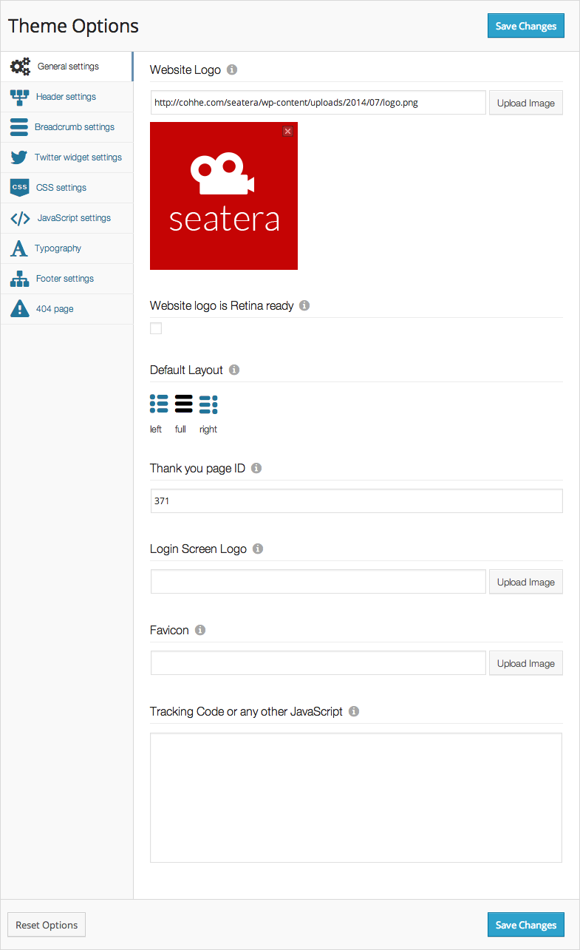Switch to Breadcrumb settings tab
Screen dimensions: 580x950
(x=74, y=127)
